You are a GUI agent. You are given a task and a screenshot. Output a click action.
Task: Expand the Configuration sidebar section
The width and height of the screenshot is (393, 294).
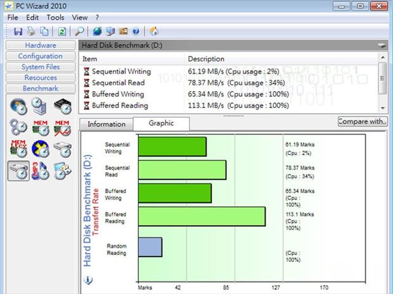pyautogui.click(x=41, y=56)
